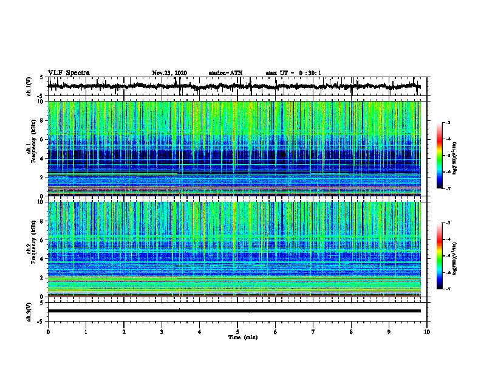481x372 pixels.
Task: Click the ch.2 spectrogram colorbar
Action: (439, 256)
